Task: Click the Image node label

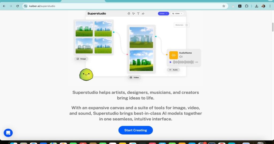Action: [x=81, y=59]
